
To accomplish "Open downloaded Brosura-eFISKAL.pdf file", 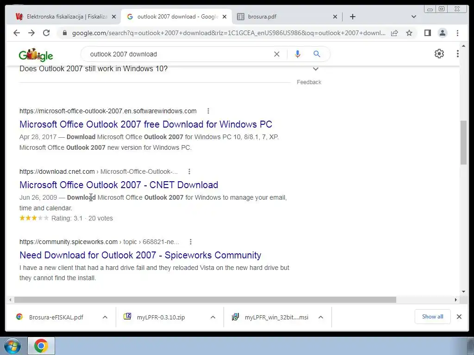I will (56, 317).
